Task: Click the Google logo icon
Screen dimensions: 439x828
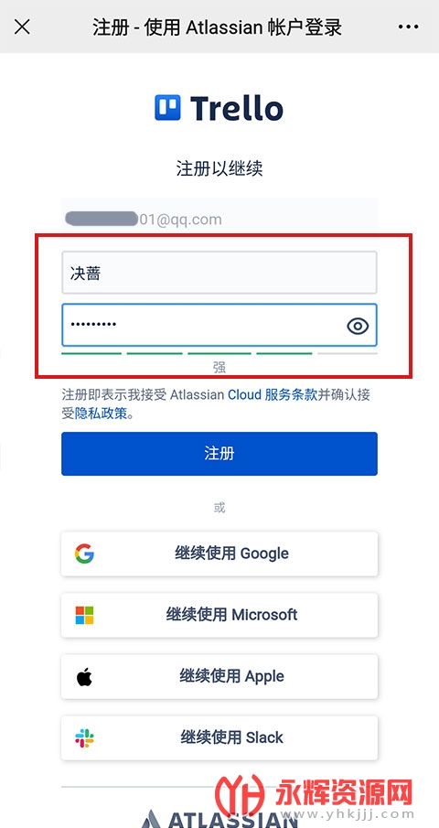Action: 84,554
